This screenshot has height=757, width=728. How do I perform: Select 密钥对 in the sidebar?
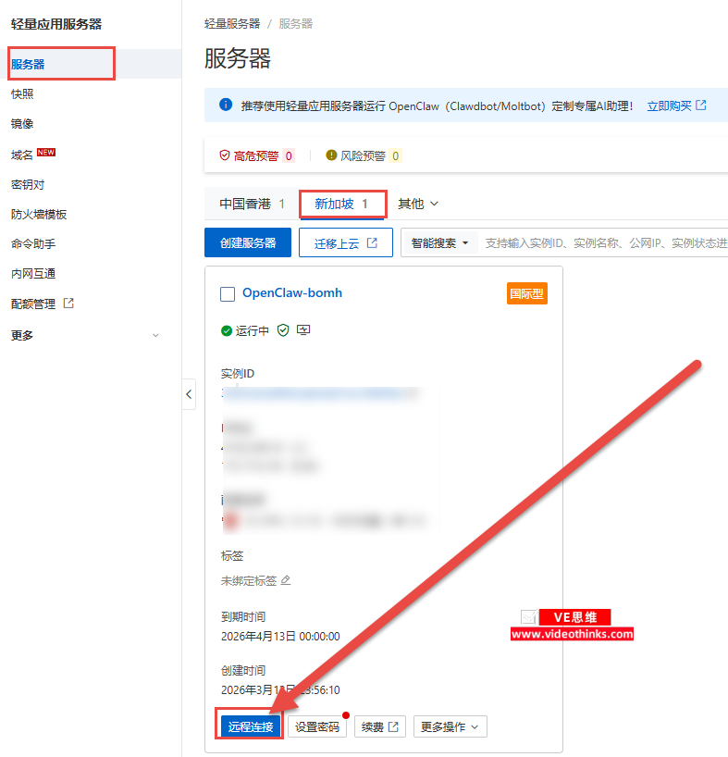28,184
